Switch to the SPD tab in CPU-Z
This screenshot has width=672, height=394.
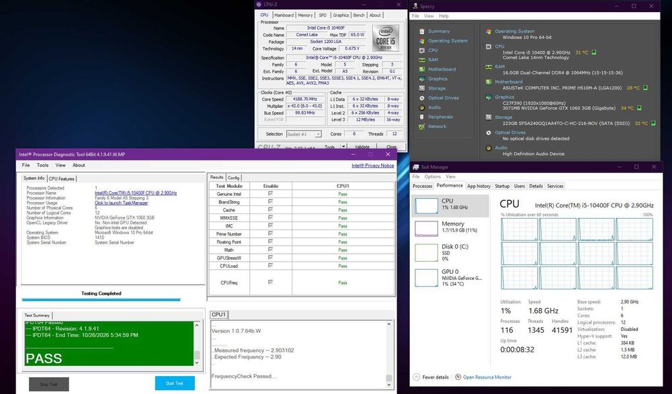(323, 15)
